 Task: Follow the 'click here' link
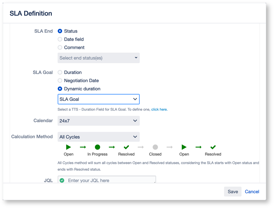click(x=159, y=109)
